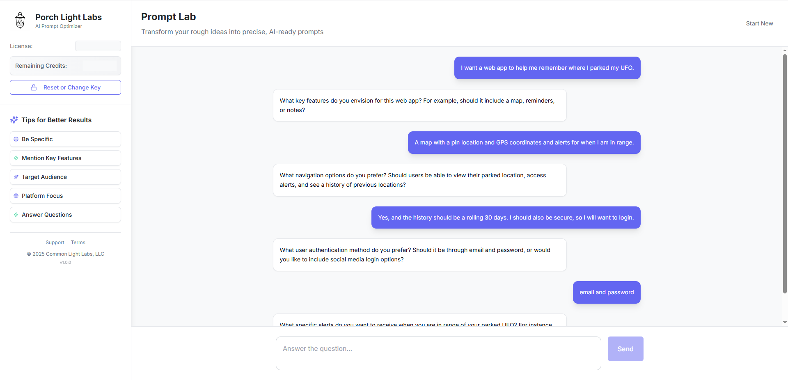The height and width of the screenshot is (380, 788).
Task: Click the License key field
Action: pyautogui.click(x=98, y=46)
